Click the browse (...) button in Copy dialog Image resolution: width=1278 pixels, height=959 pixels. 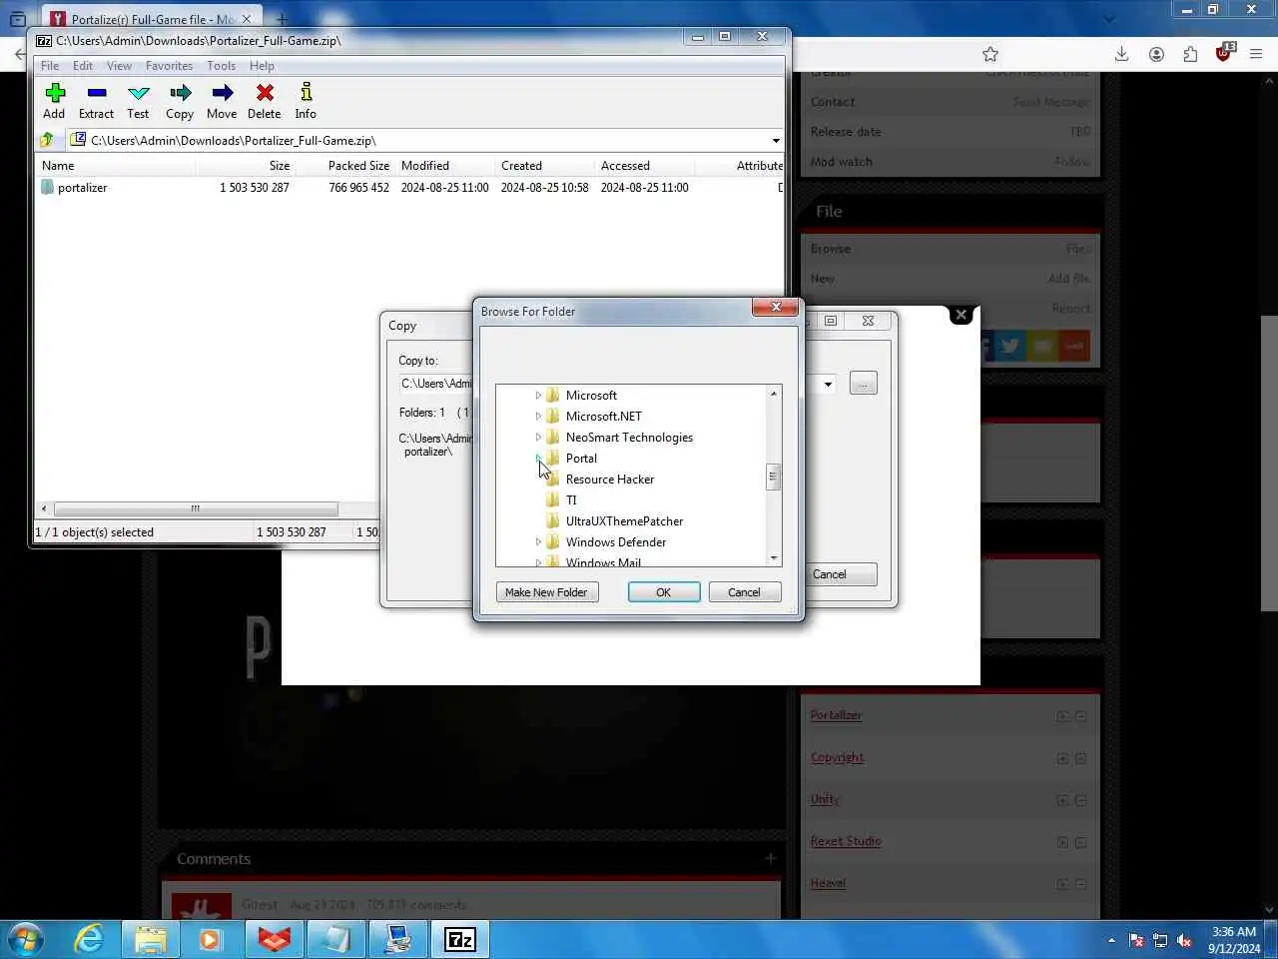pos(864,384)
